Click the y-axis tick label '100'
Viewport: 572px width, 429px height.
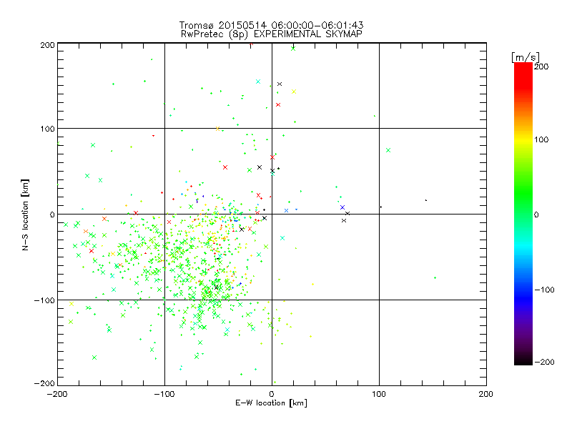tap(47, 129)
